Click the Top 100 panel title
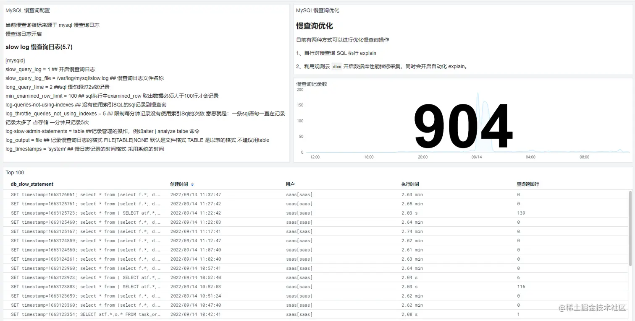The image size is (635, 321). click(x=15, y=173)
